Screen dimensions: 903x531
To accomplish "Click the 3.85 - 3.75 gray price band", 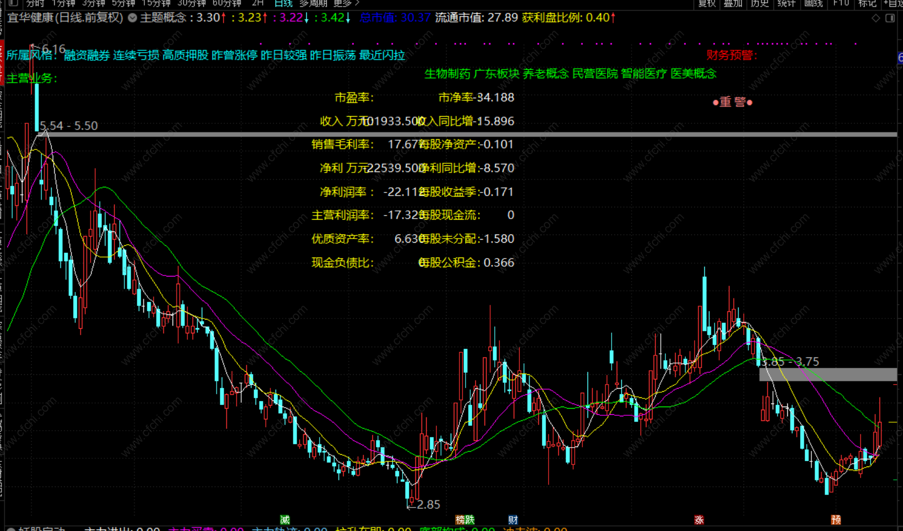I will [x=828, y=374].
